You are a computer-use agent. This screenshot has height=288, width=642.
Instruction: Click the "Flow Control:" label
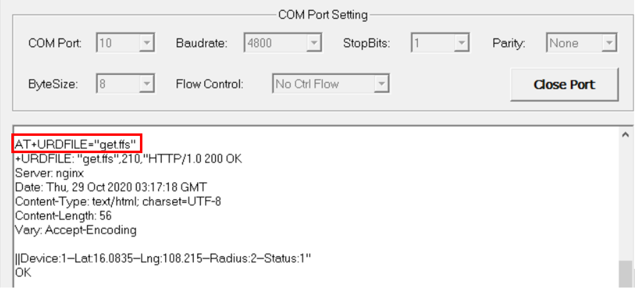click(x=209, y=84)
